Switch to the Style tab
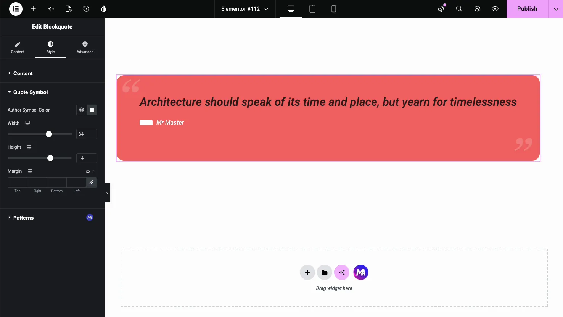Screen dimensions: 563x317 (x=50, y=47)
